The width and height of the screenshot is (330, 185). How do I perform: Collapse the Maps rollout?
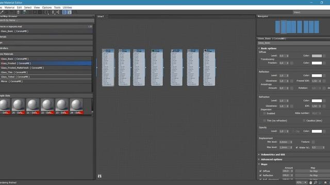[264, 164]
